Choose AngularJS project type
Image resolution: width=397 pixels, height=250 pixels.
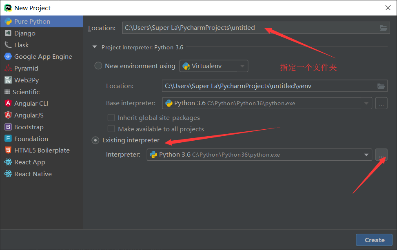point(42,115)
